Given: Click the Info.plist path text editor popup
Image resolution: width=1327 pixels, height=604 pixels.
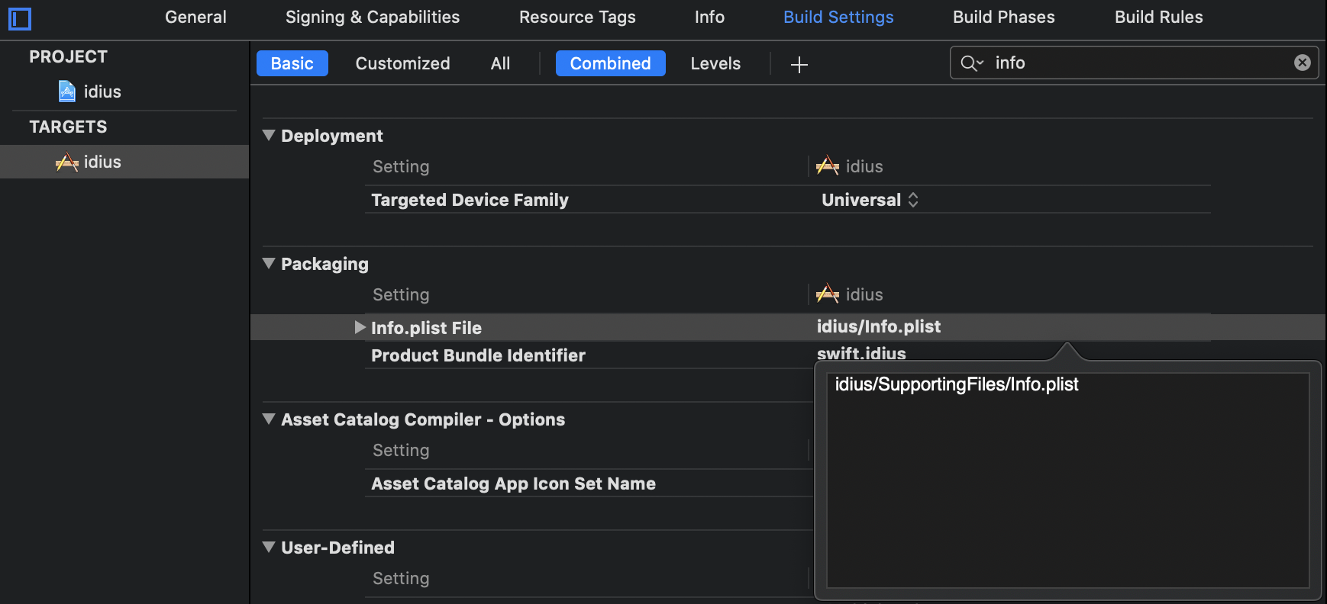Looking at the screenshot, I should click(x=1067, y=480).
